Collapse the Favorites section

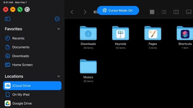point(59,29)
